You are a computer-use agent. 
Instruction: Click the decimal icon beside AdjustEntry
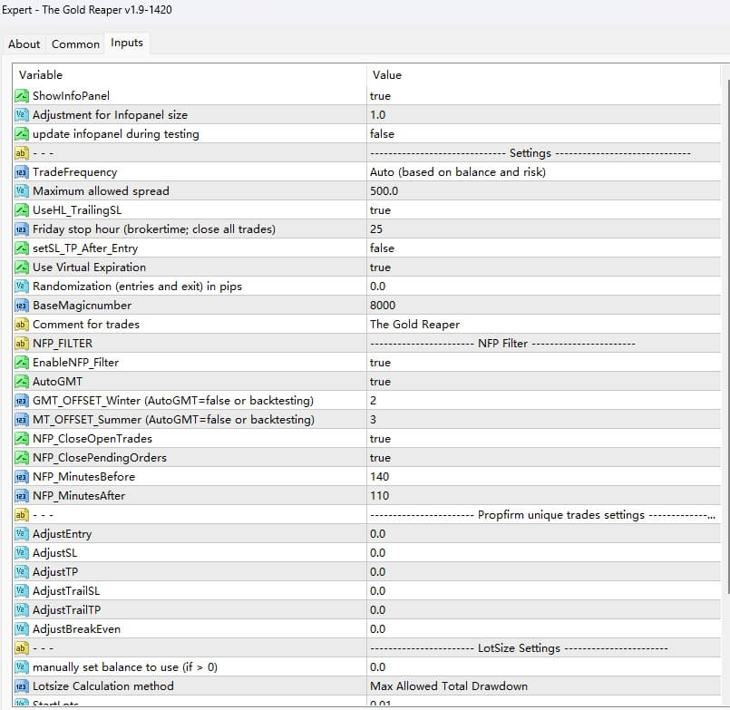[x=20, y=533]
